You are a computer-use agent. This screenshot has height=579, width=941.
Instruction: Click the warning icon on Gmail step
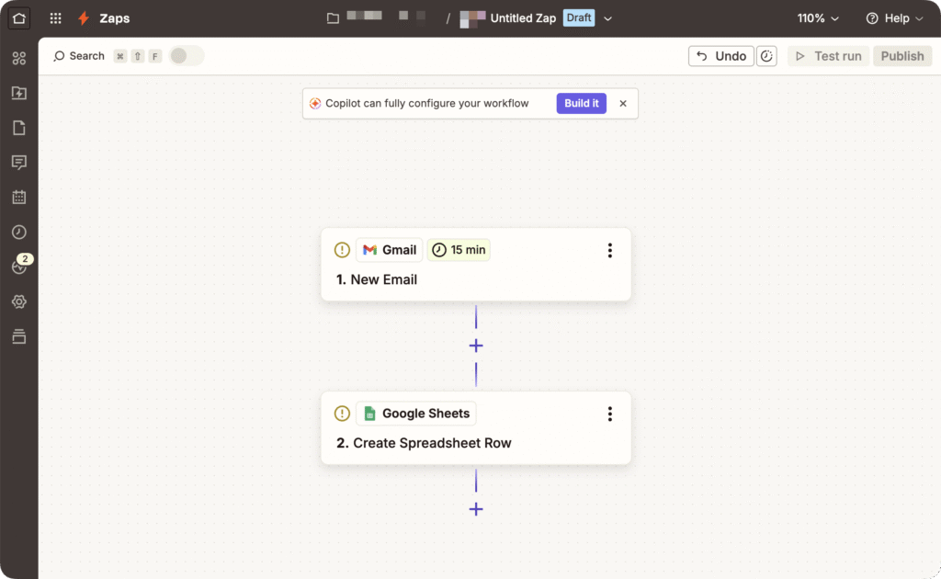click(x=342, y=250)
